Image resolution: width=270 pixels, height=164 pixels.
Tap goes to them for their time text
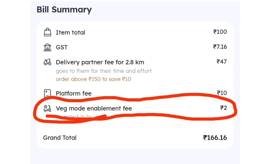pos(103,71)
